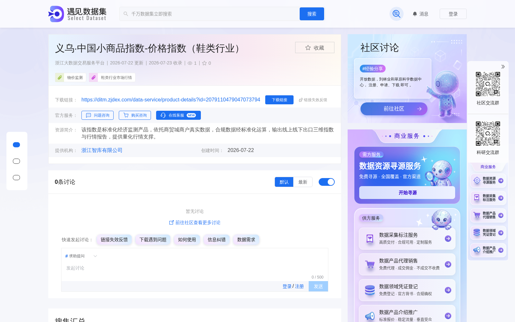This screenshot has height=322, width=515.
Task: Click the 数据领域凭证登记 database icon
Action: [370, 290]
